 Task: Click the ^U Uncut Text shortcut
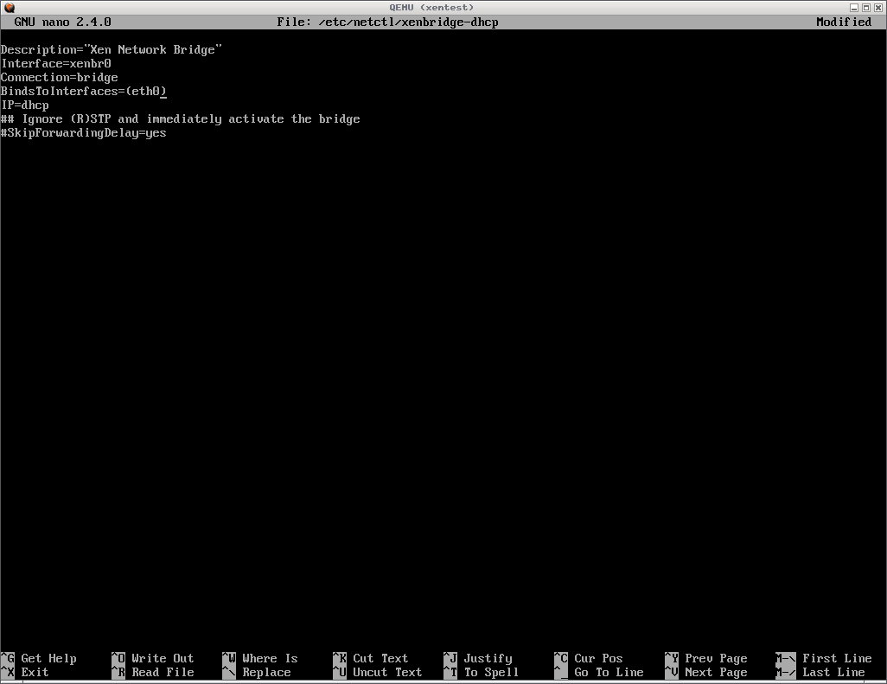(x=378, y=672)
